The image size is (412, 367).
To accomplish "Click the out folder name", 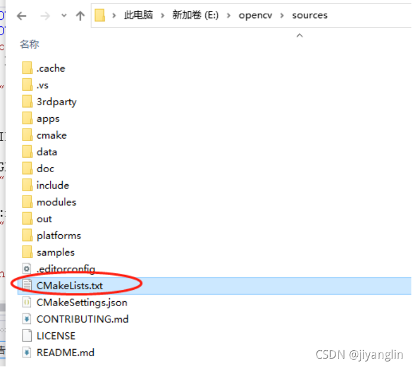I will click(x=44, y=219).
